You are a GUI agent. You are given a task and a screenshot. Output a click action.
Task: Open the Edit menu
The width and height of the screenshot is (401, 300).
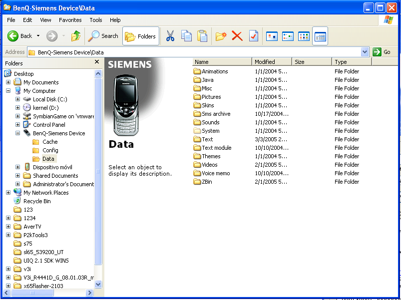point(27,20)
